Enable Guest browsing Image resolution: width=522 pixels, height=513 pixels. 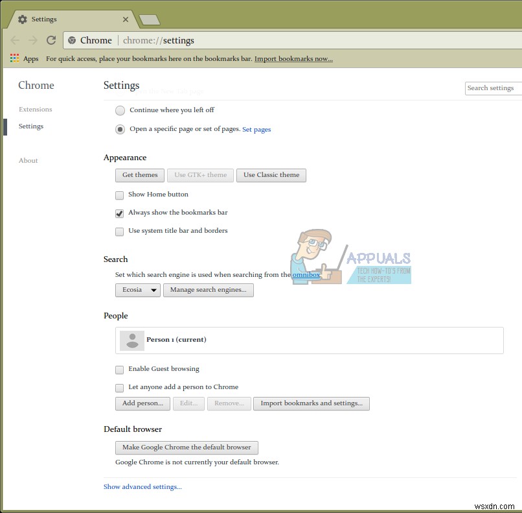tap(120, 370)
